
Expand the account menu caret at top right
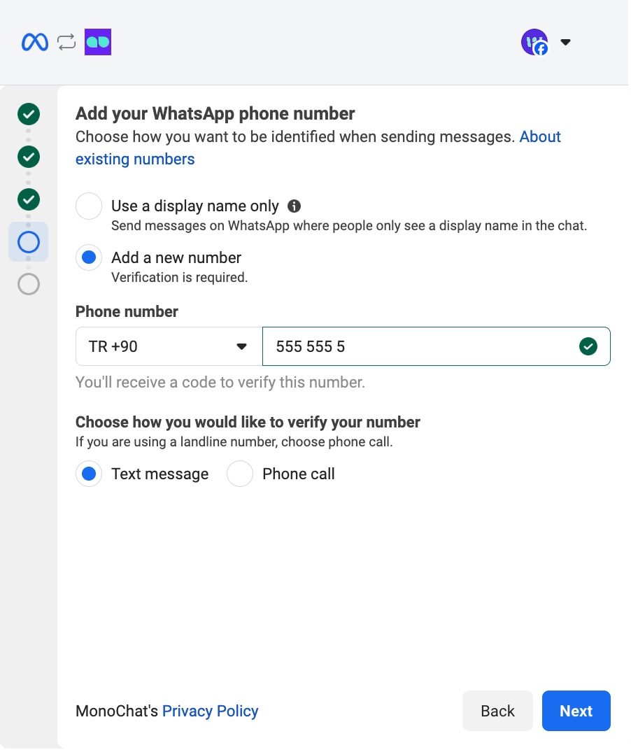[x=565, y=42]
